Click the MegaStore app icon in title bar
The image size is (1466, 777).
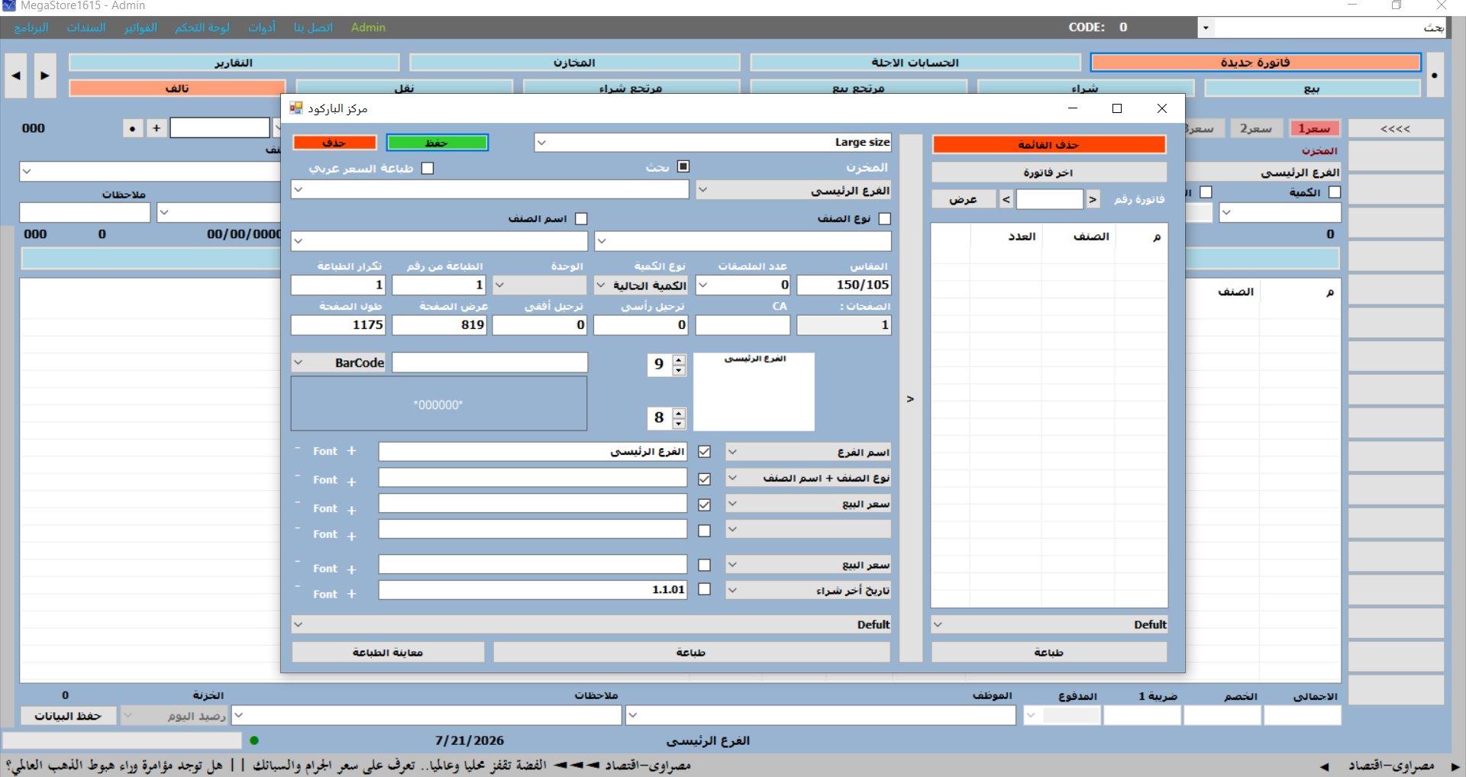tap(8, 5)
